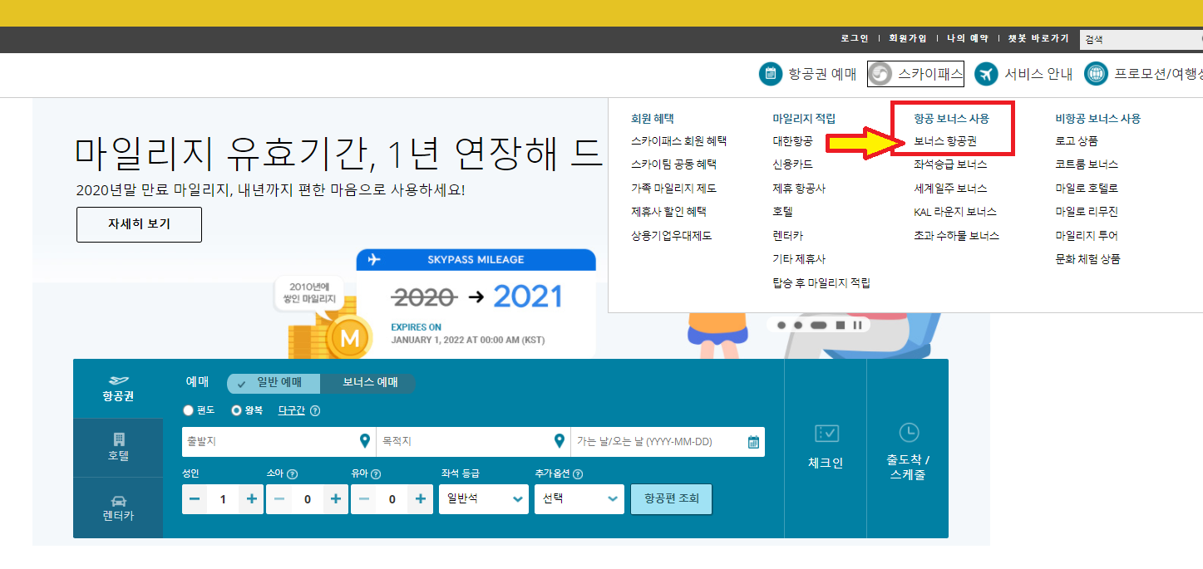Click the 챗봇 바로가기 link

pyautogui.click(x=1038, y=39)
